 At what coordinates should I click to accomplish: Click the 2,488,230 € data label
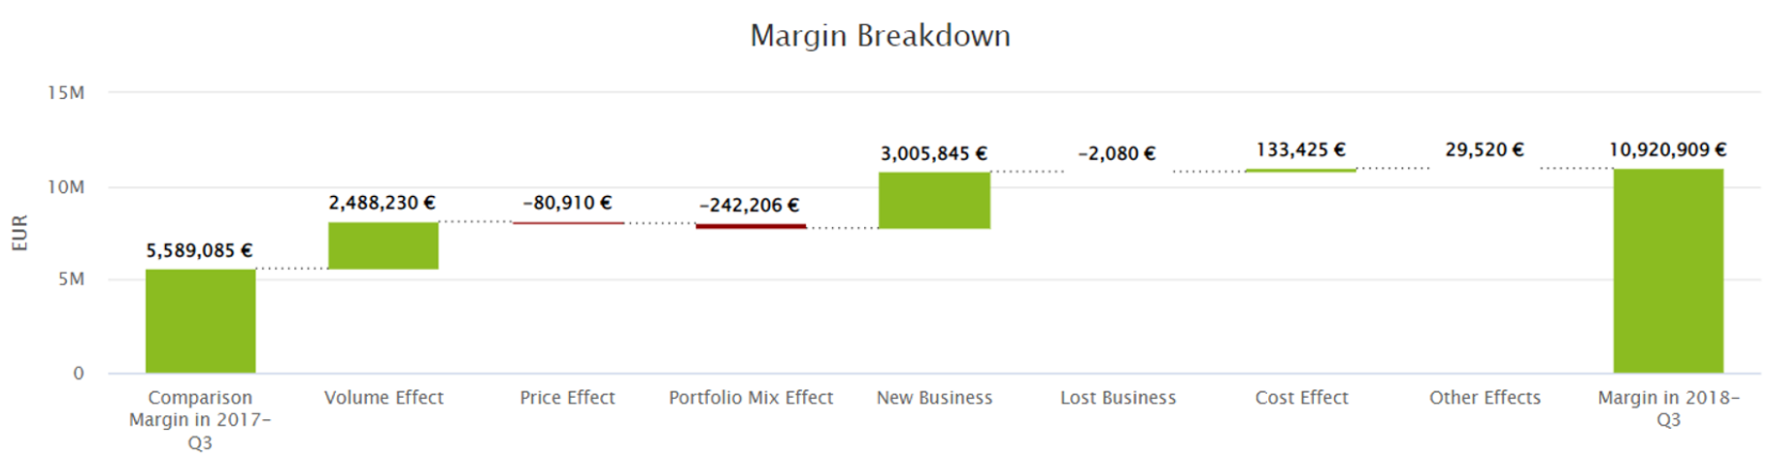pos(382,203)
